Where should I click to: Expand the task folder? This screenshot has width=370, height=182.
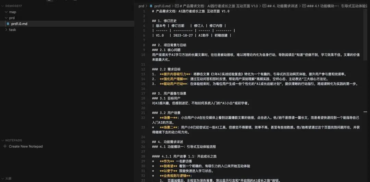pos(6,30)
